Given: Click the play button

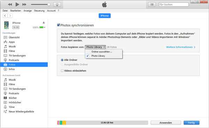Looking at the screenshot, I should click(x=17, y=5).
